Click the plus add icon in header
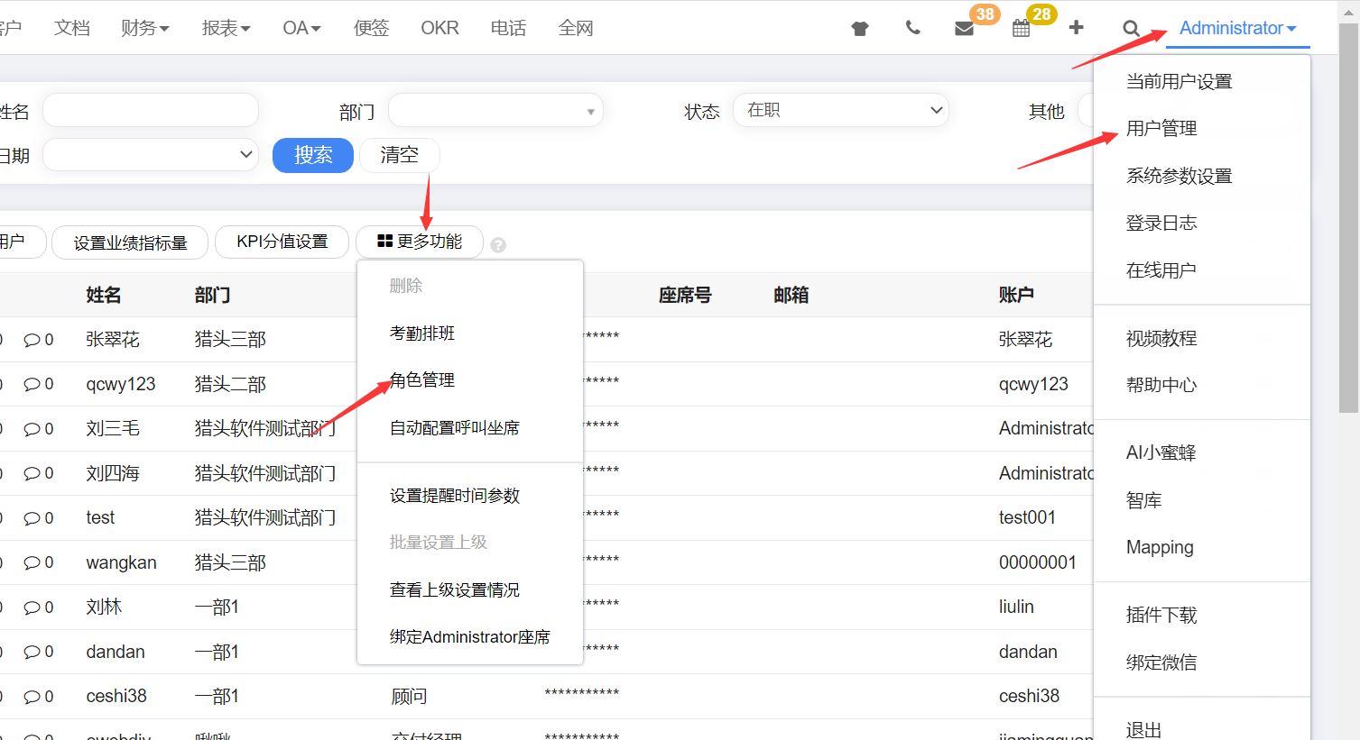The height and width of the screenshot is (740, 1360). tap(1076, 28)
